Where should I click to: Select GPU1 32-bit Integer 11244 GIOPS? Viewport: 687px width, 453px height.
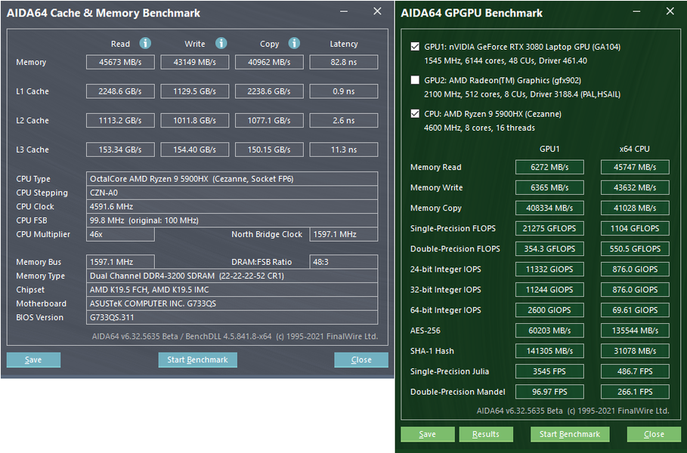click(549, 290)
